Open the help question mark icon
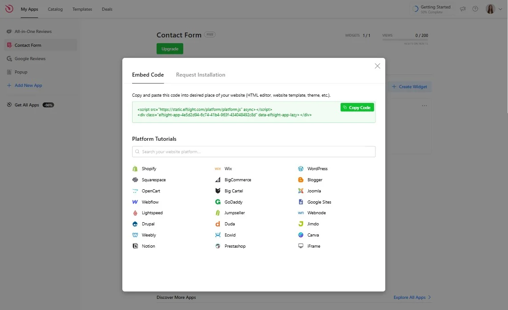The width and height of the screenshot is (508, 310). click(475, 8)
